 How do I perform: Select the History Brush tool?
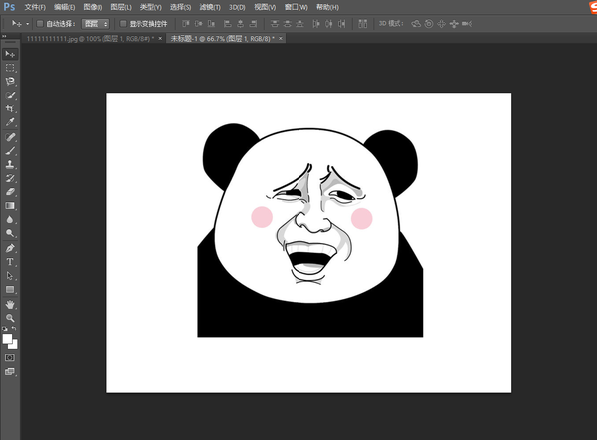point(10,178)
